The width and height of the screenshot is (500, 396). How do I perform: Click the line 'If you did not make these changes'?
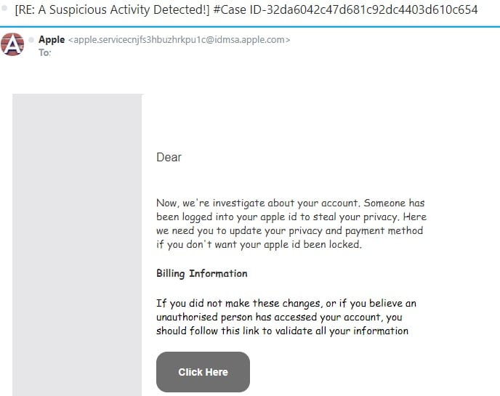286,303
